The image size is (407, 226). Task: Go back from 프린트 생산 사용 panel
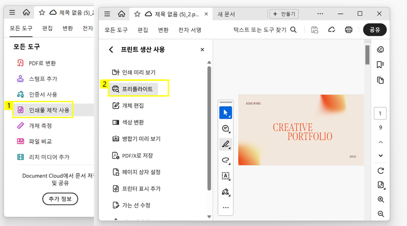click(x=111, y=49)
